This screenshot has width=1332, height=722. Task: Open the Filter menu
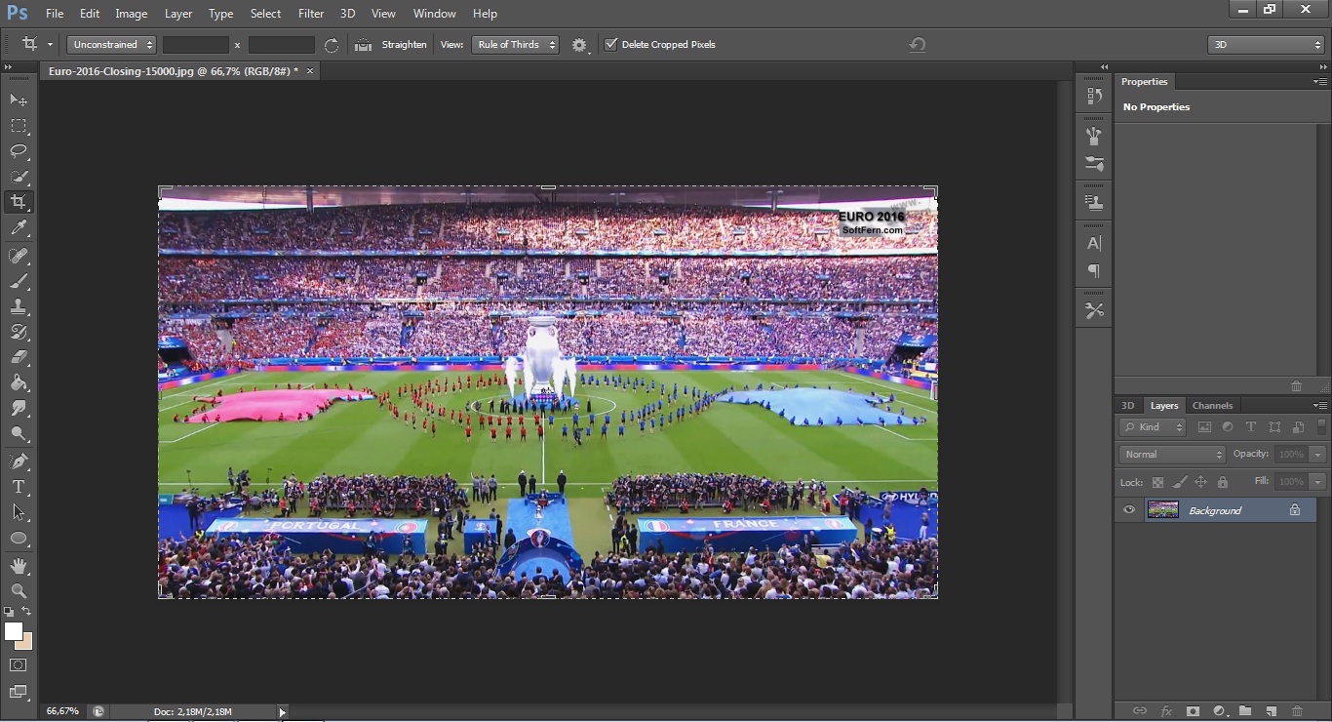311,14
